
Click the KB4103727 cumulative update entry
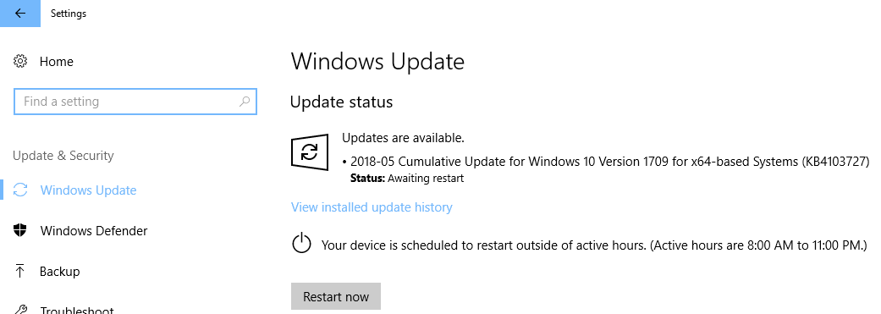pos(609,162)
